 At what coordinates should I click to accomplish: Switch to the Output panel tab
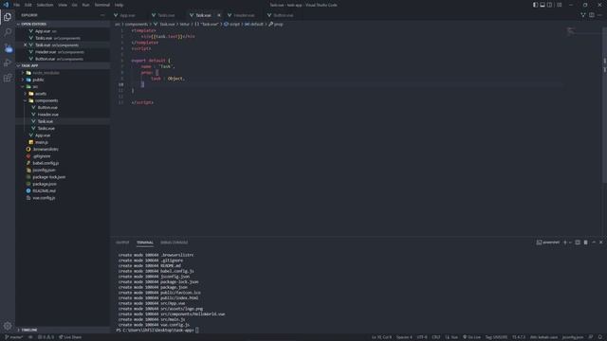point(122,242)
